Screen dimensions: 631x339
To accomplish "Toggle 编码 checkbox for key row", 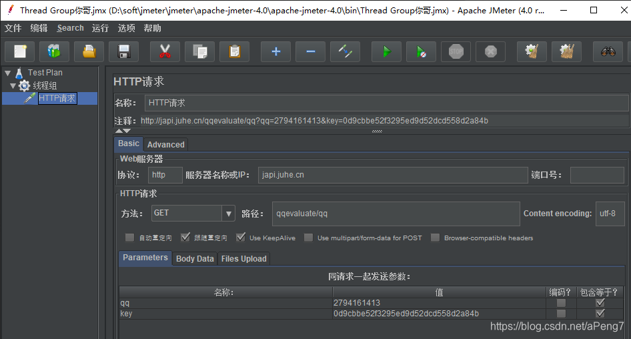I will pyautogui.click(x=561, y=313).
